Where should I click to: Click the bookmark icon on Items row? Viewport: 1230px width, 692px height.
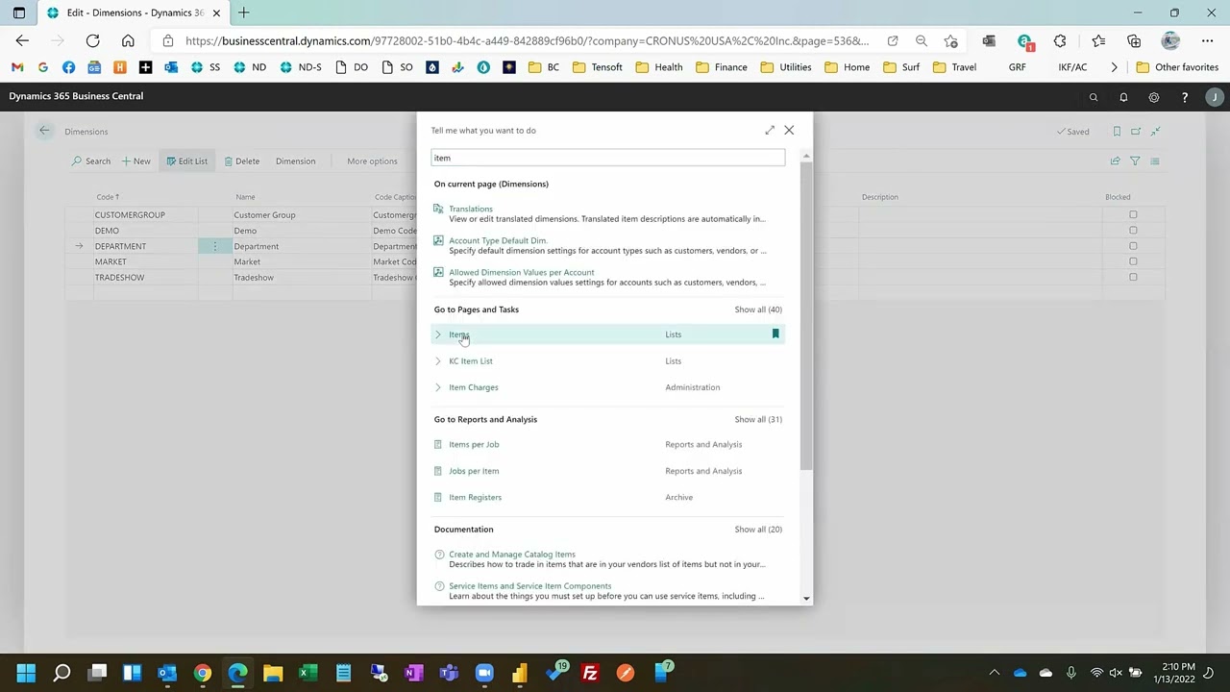[x=775, y=334]
